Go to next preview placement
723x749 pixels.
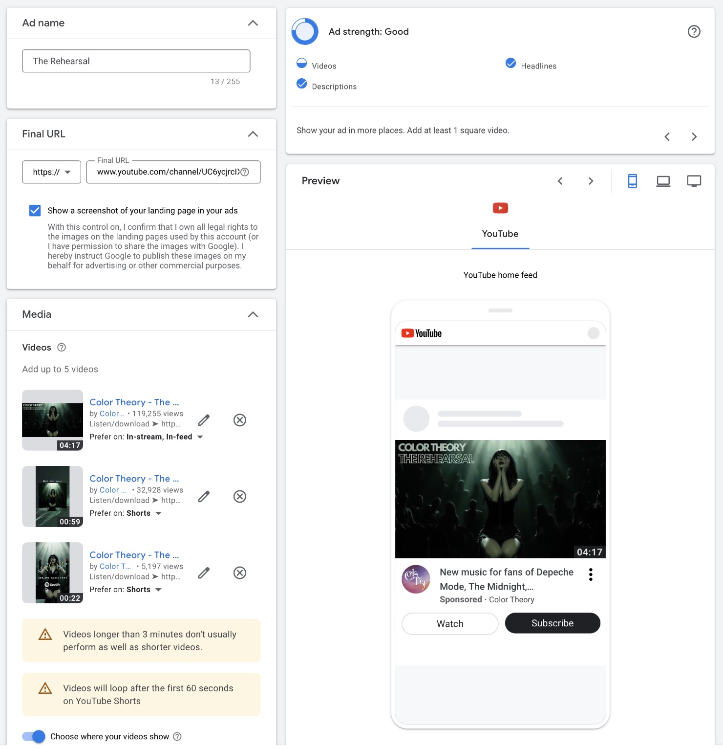(x=591, y=181)
